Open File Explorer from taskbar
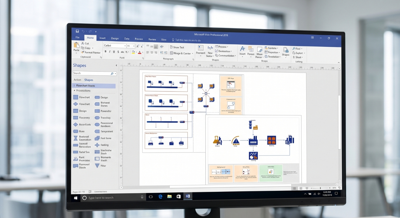 (169, 196)
